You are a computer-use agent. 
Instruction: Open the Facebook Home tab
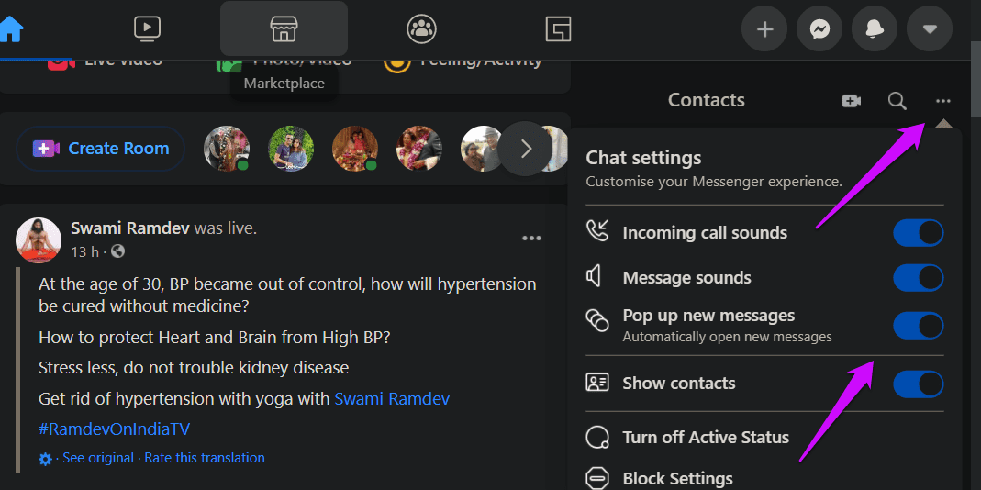point(11,28)
